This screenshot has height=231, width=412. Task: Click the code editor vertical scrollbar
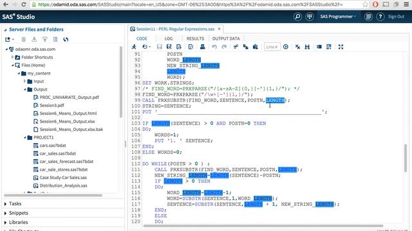pos(406,158)
